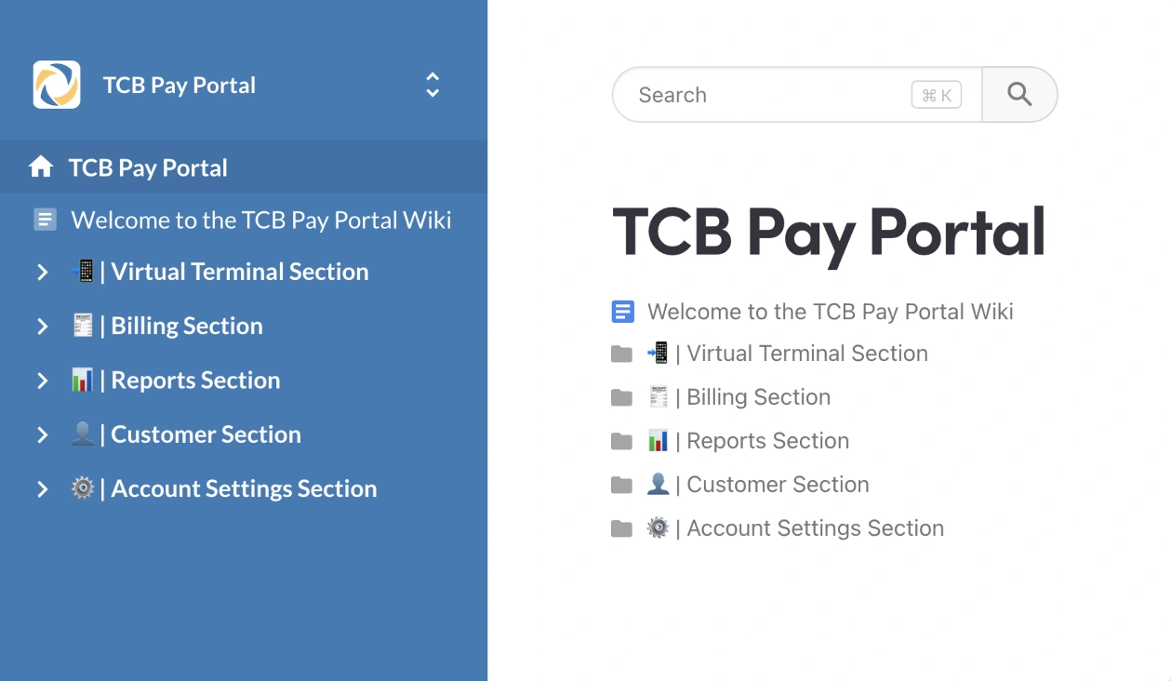
Task: Click the search magnifier button
Action: 1019,94
